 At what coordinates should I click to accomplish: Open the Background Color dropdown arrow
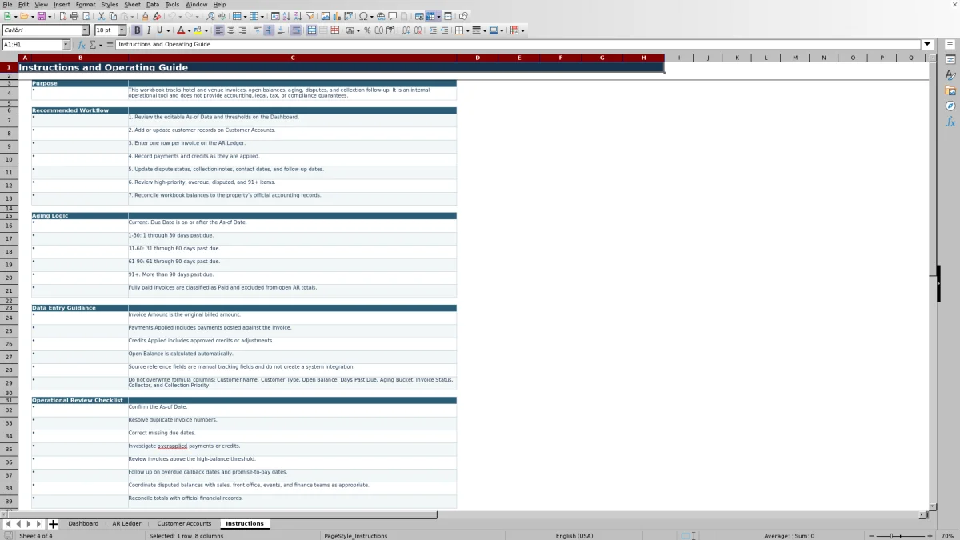pyautogui.click(x=206, y=30)
